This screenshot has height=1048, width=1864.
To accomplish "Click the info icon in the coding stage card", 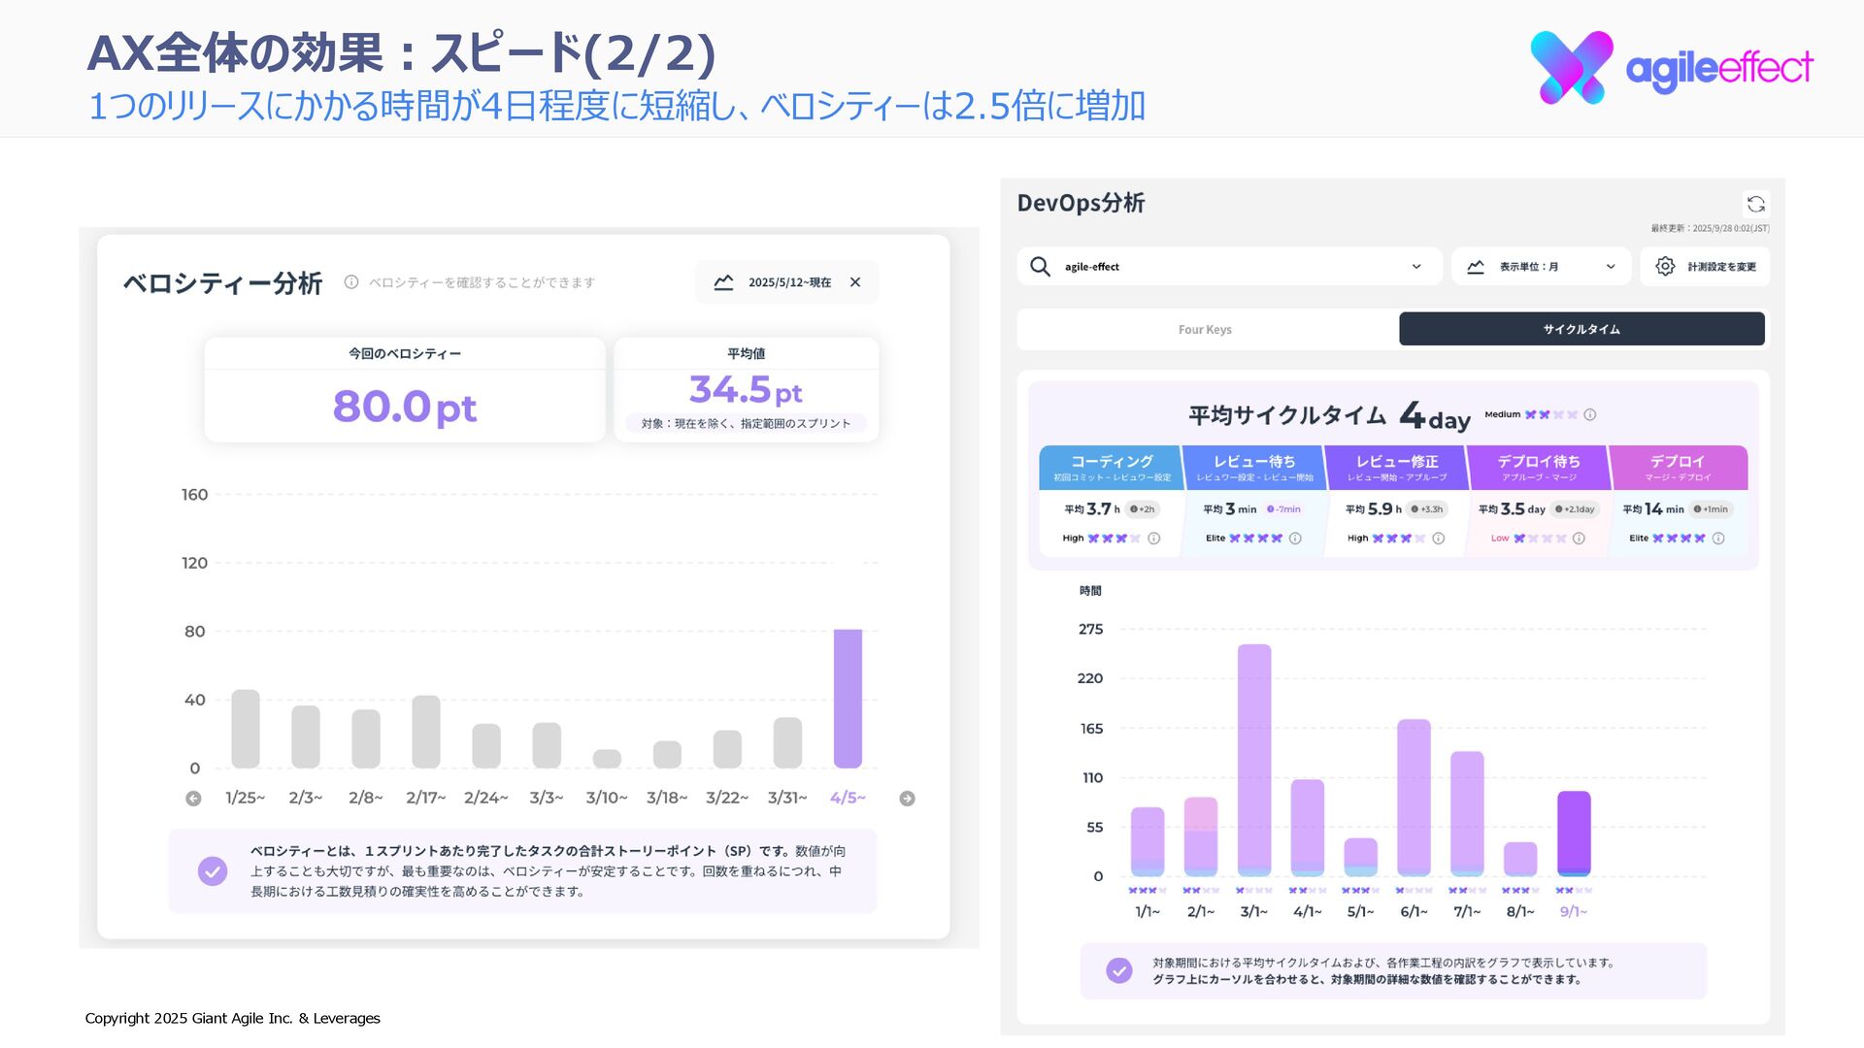I will (1154, 539).
